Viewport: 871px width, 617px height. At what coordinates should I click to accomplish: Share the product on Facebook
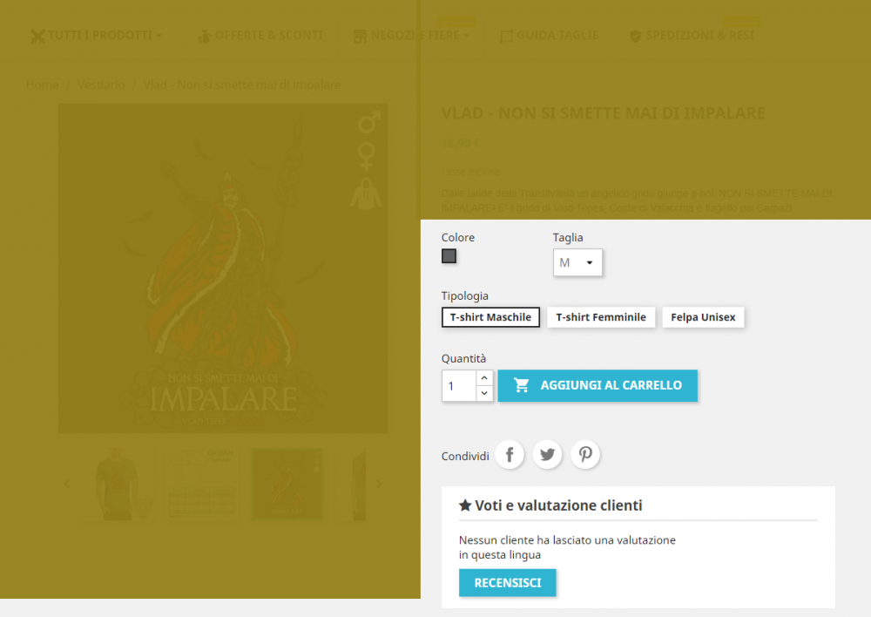pos(510,454)
